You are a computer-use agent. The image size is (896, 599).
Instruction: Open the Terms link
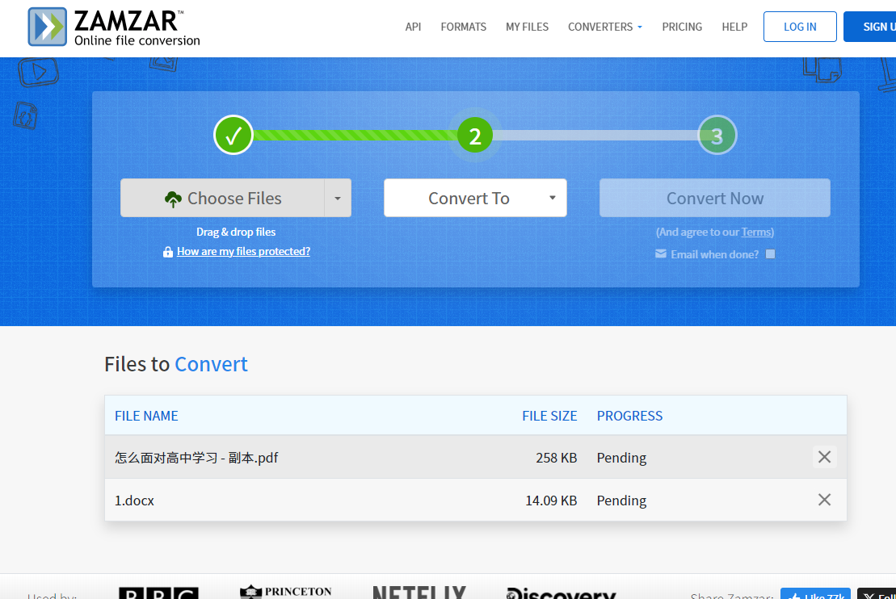756,232
